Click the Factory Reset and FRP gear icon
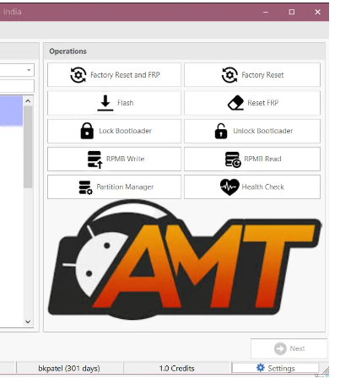The image size is (351, 389). coord(78,75)
